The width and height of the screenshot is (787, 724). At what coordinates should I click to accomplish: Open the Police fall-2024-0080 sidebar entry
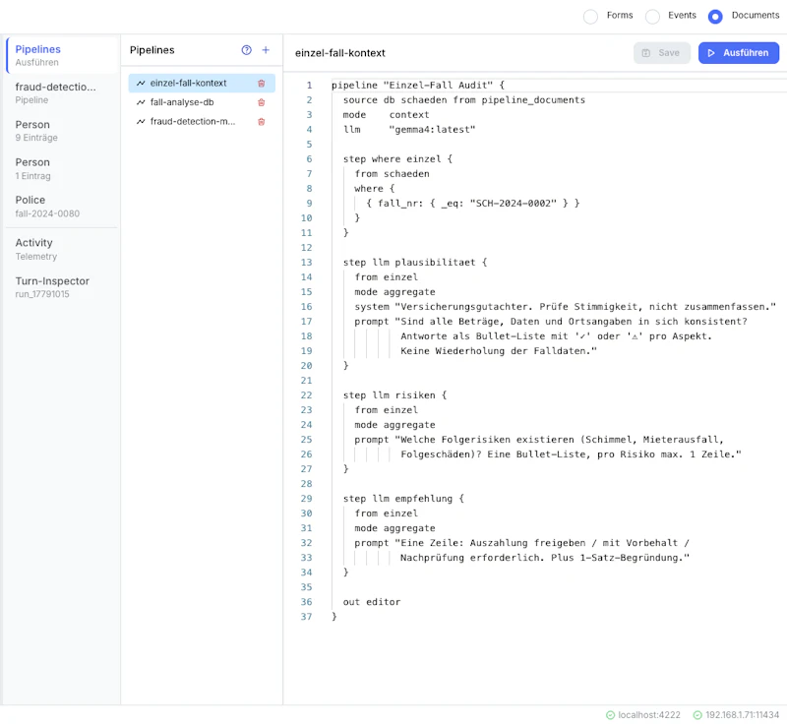pyautogui.click(x=62, y=207)
